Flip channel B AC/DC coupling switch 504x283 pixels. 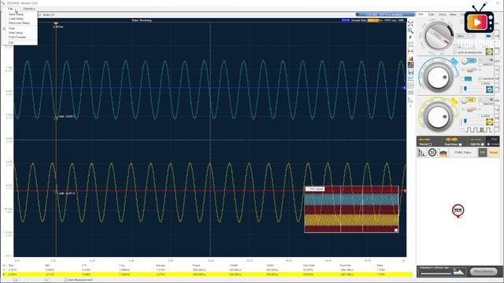tap(471, 109)
